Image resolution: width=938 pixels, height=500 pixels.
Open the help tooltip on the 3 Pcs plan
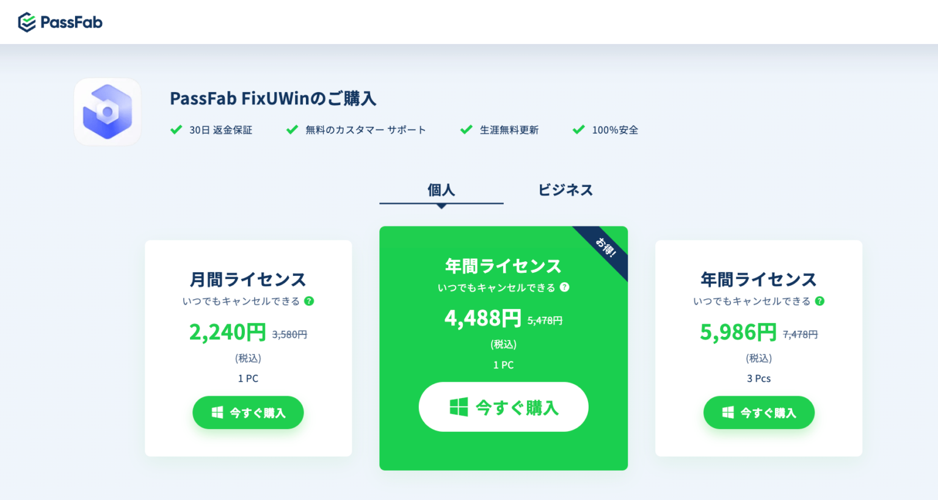(820, 301)
